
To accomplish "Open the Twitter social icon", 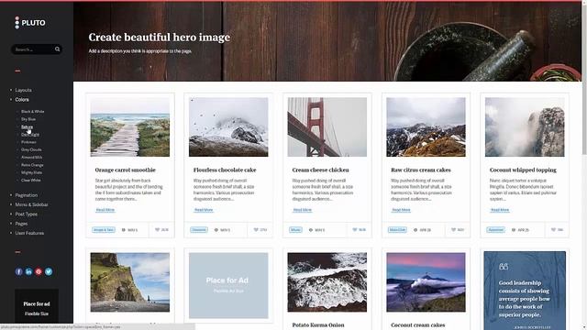I will [49, 271].
